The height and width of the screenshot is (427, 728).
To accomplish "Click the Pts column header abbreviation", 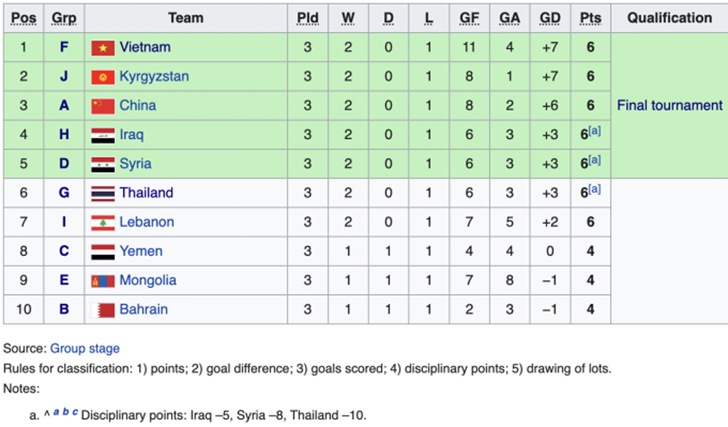I will click(x=590, y=18).
